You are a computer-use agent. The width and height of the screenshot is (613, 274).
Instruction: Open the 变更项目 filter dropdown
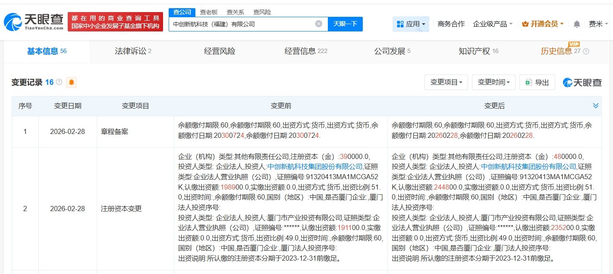coord(446,82)
